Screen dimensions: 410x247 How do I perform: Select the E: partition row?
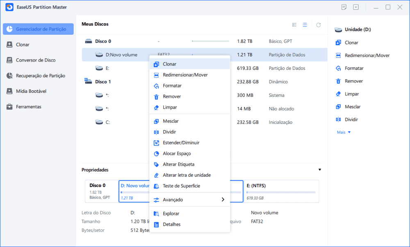click(x=205, y=68)
